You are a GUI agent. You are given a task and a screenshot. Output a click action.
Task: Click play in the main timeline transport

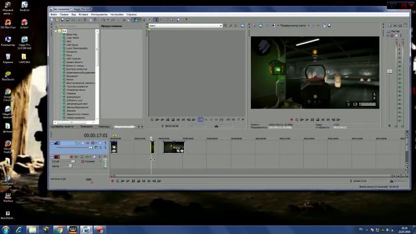coord(128,181)
